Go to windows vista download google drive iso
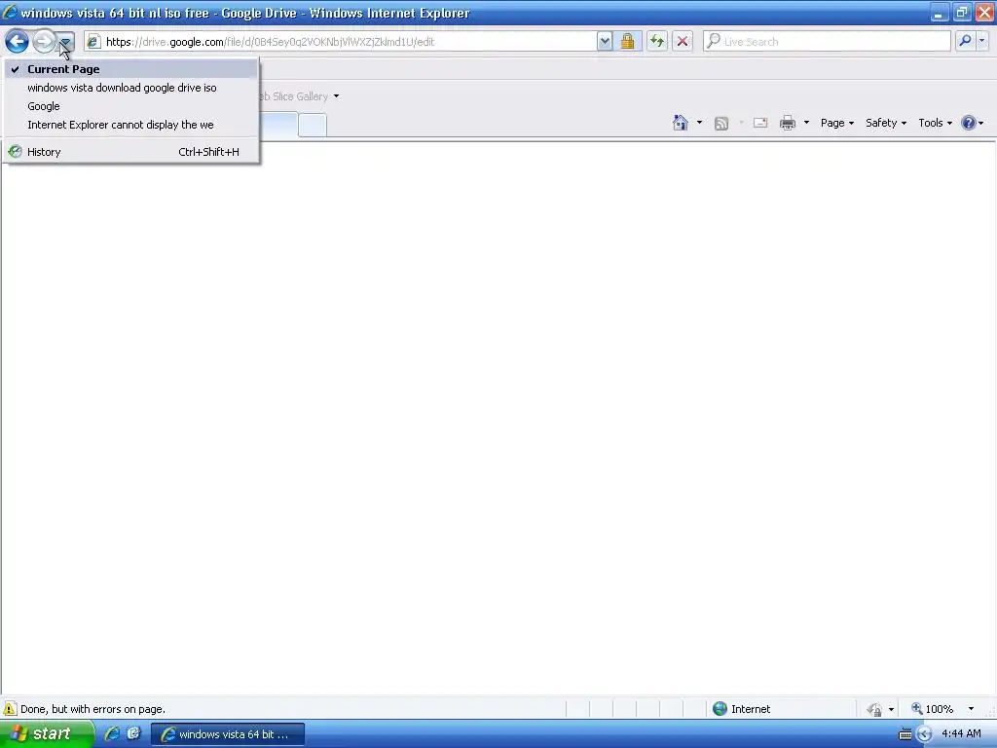This screenshot has width=997, height=748. (131, 88)
